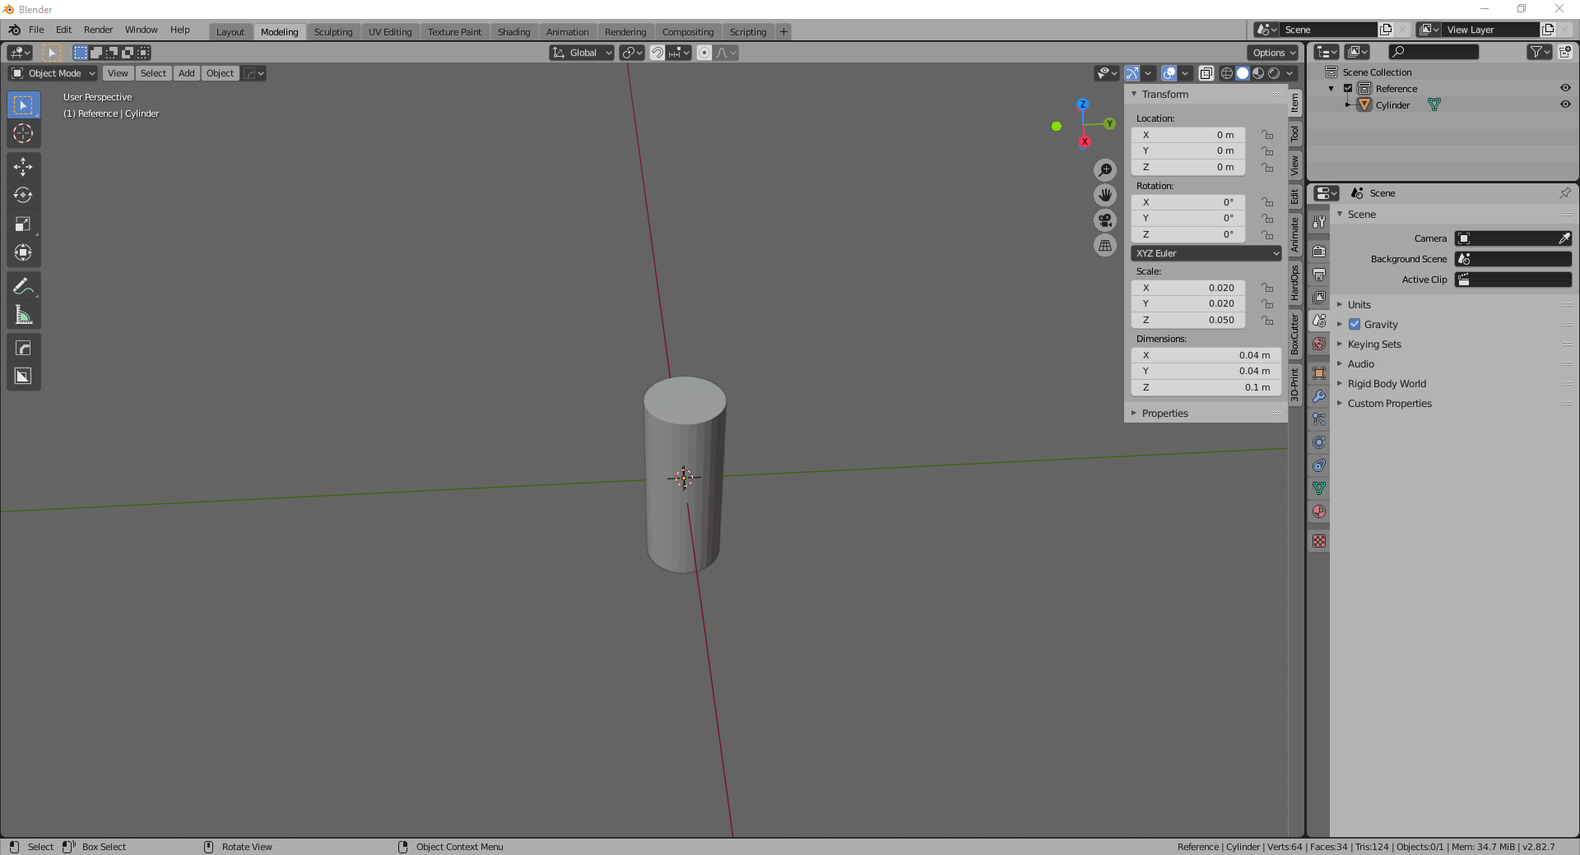Lock the Location X value
This screenshot has width=1580, height=855.
click(1267, 135)
